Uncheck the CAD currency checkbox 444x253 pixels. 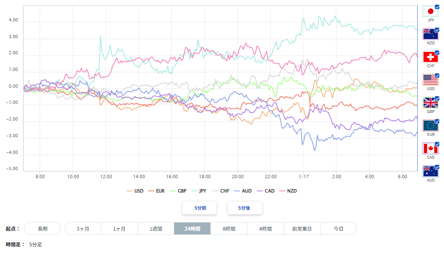click(437, 144)
